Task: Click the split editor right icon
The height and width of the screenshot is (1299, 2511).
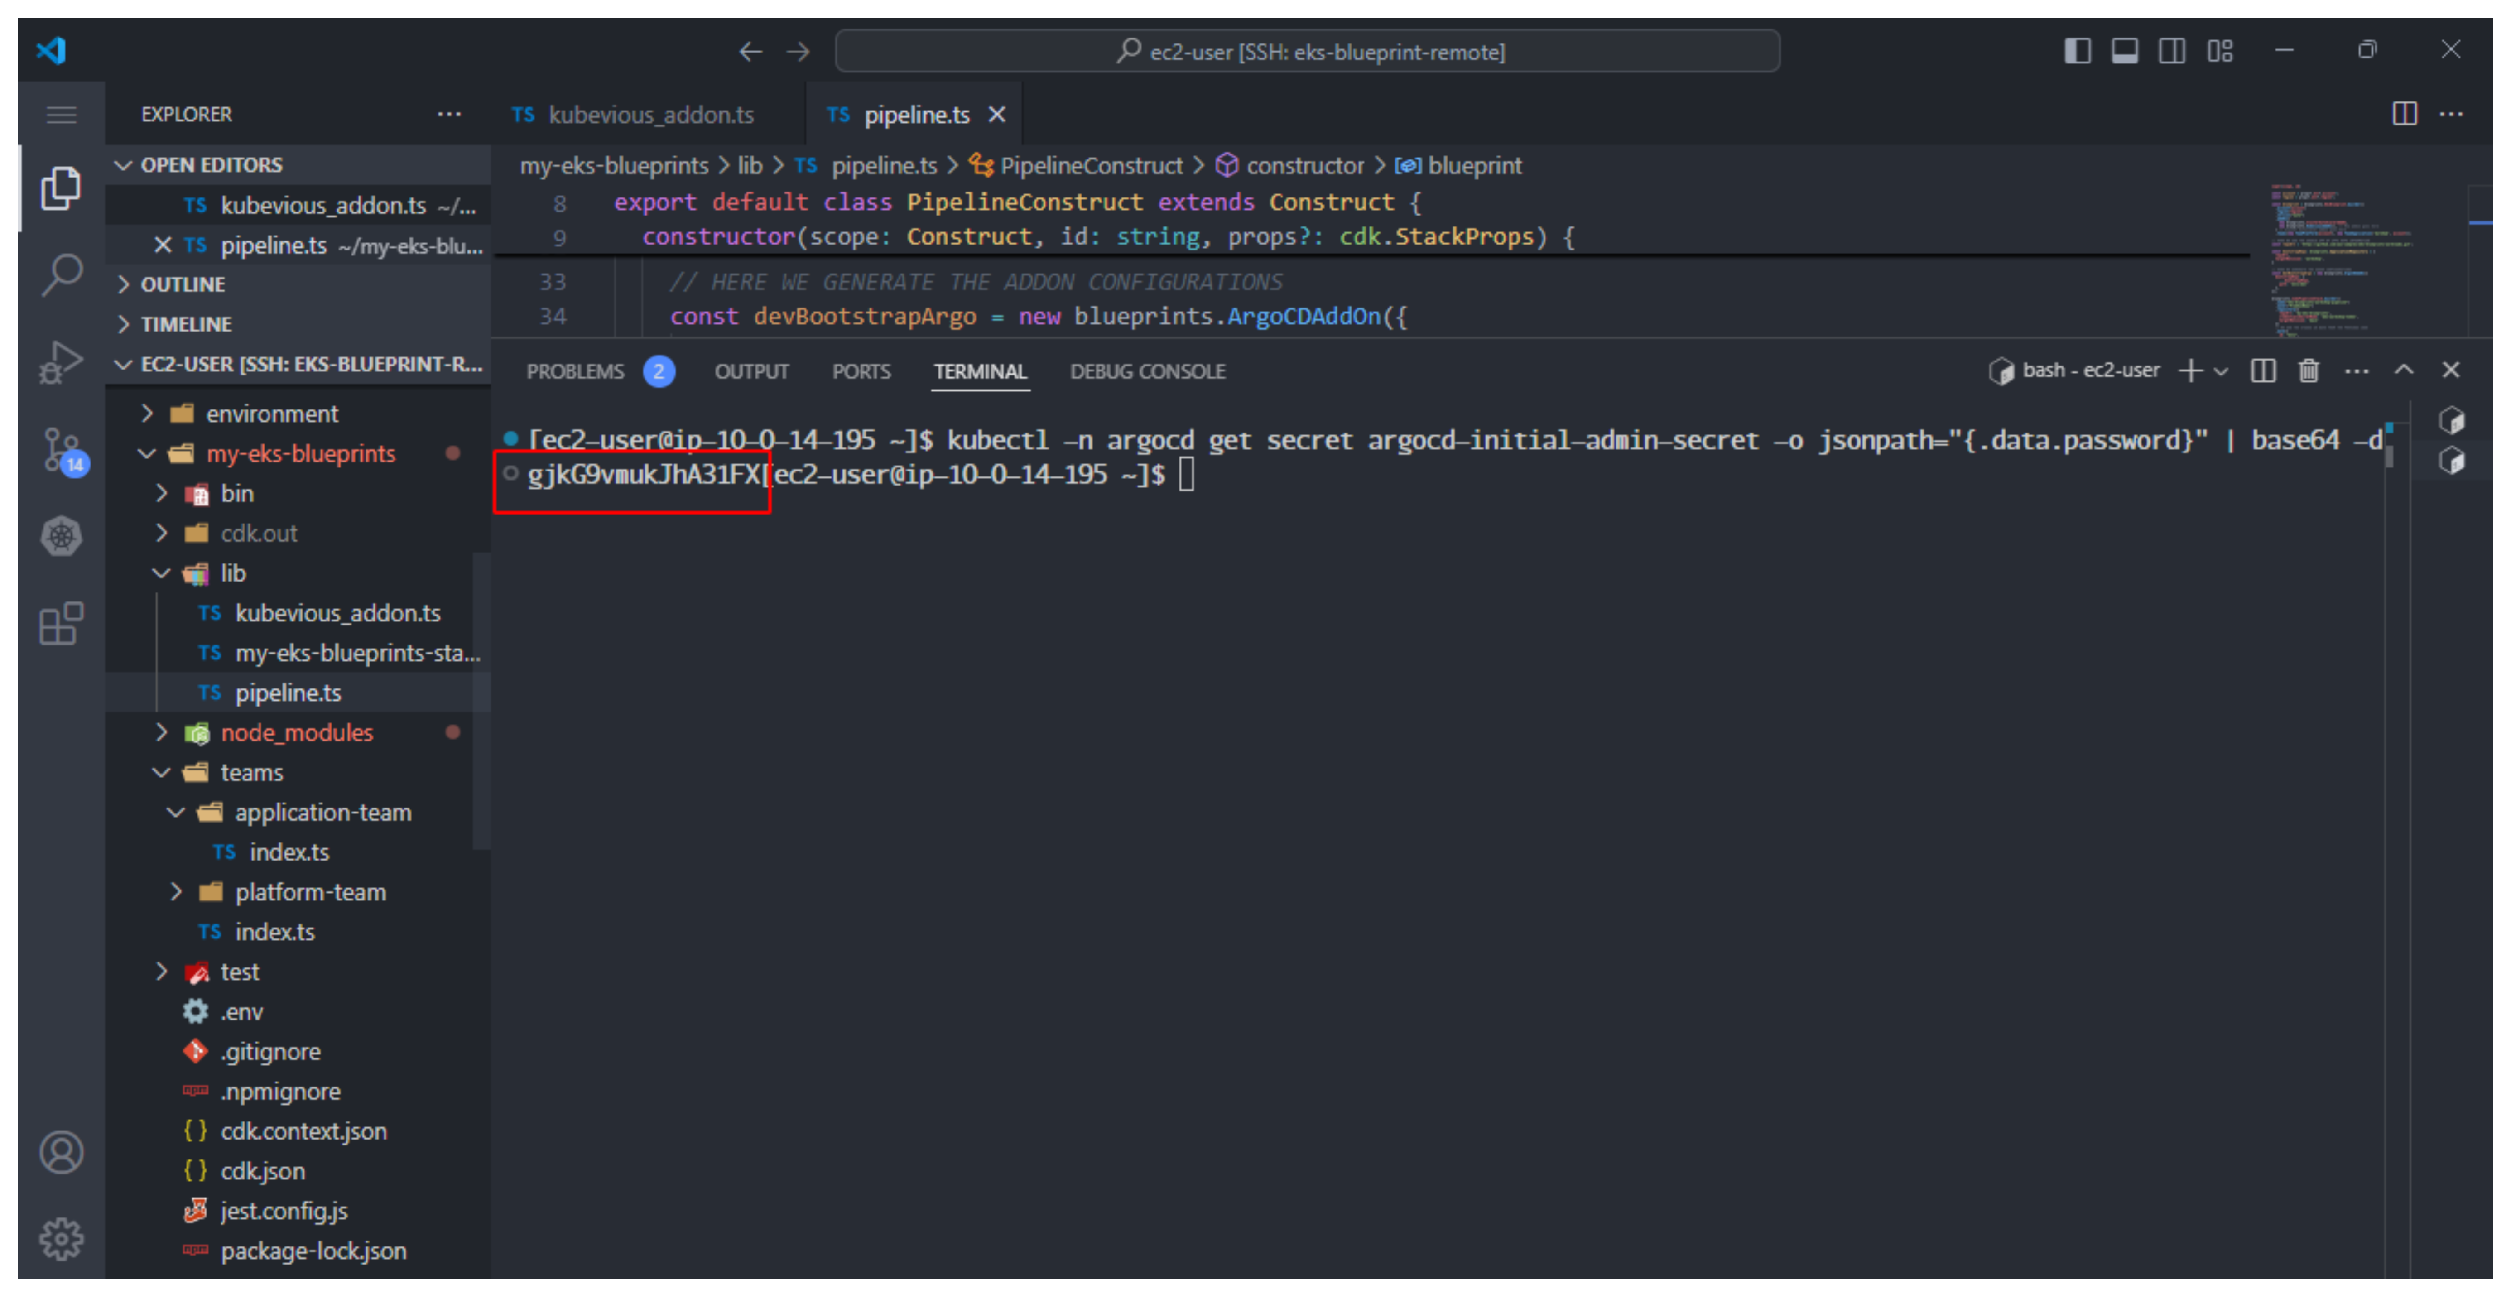Action: [2404, 114]
